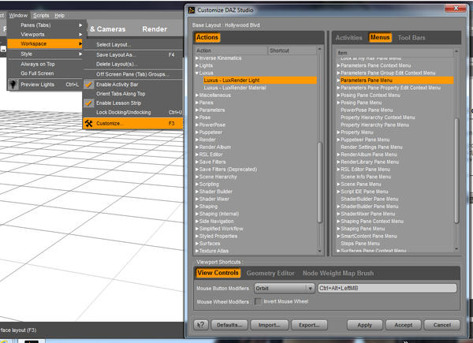The image size is (473, 343).
Task: Collapse the Luxus action group
Action: [x=197, y=73]
